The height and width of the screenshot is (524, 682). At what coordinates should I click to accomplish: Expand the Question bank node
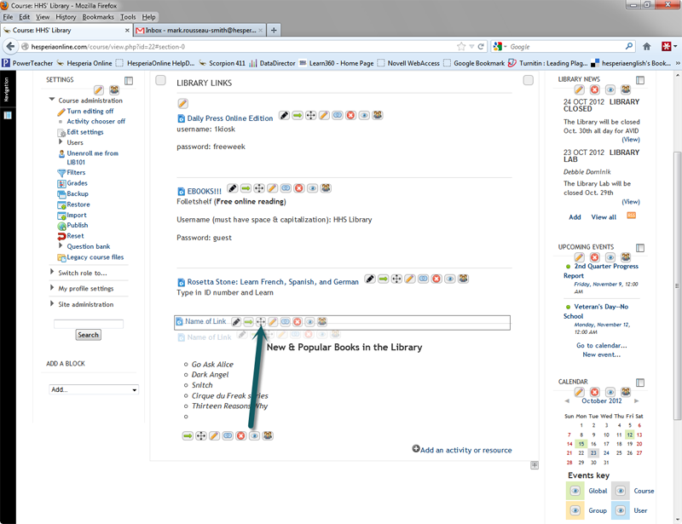[x=61, y=245]
